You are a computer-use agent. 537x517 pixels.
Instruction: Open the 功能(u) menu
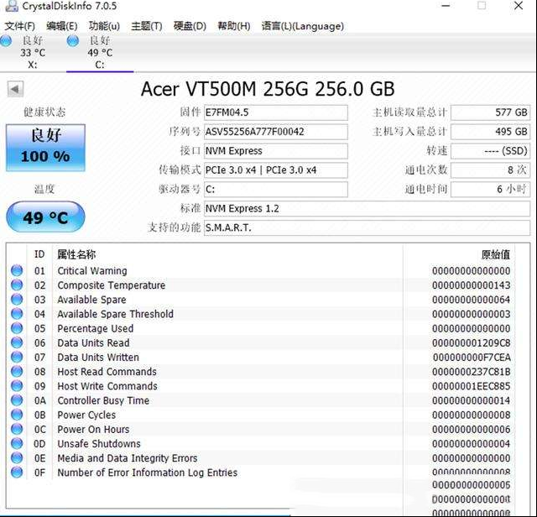coord(104,26)
